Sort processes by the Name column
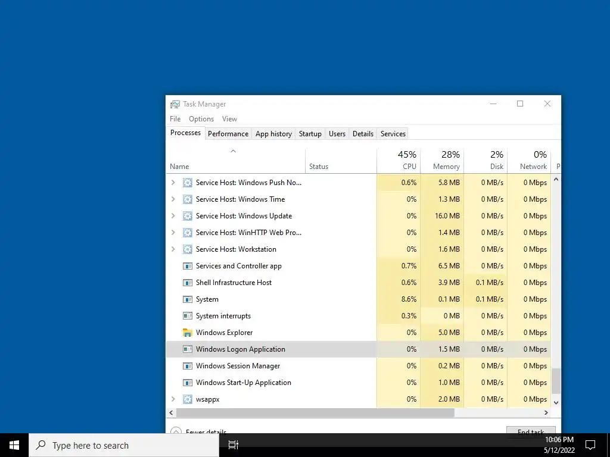Viewport: 610px width, 457px height. 235,161
